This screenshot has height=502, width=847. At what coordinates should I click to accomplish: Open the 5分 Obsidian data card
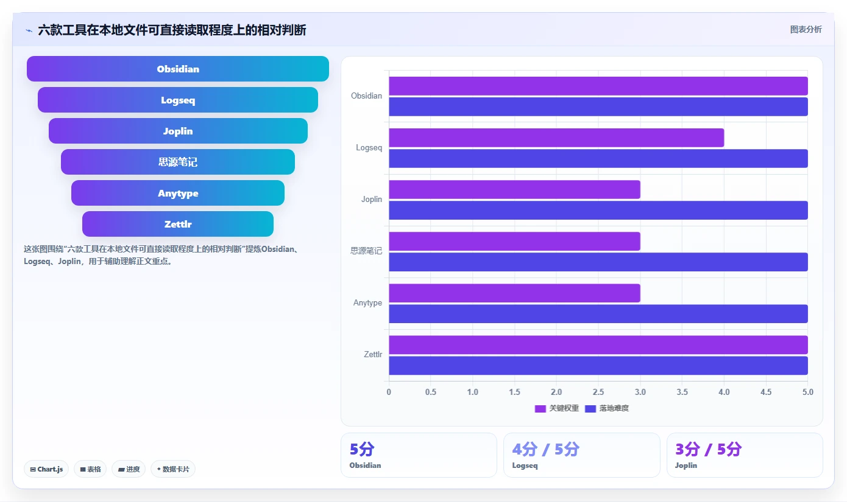pyautogui.click(x=419, y=455)
